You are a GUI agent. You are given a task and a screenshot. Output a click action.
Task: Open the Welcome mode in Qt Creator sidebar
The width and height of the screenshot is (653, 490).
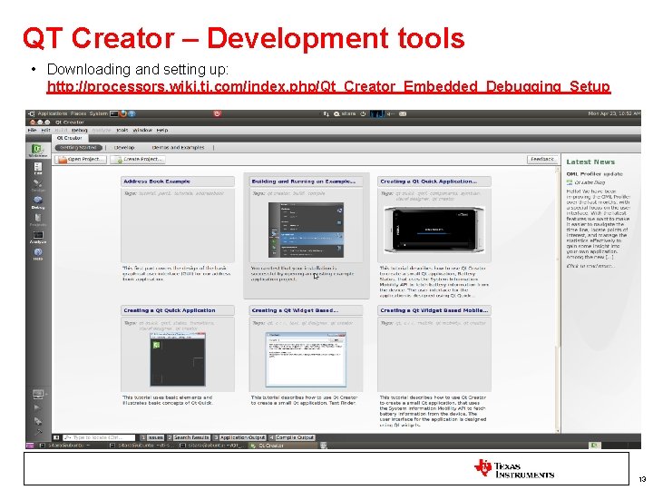38,151
